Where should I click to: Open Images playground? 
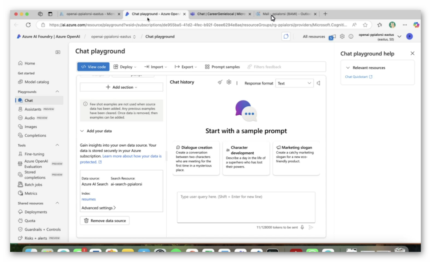pyautogui.click(x=30, y=127)
